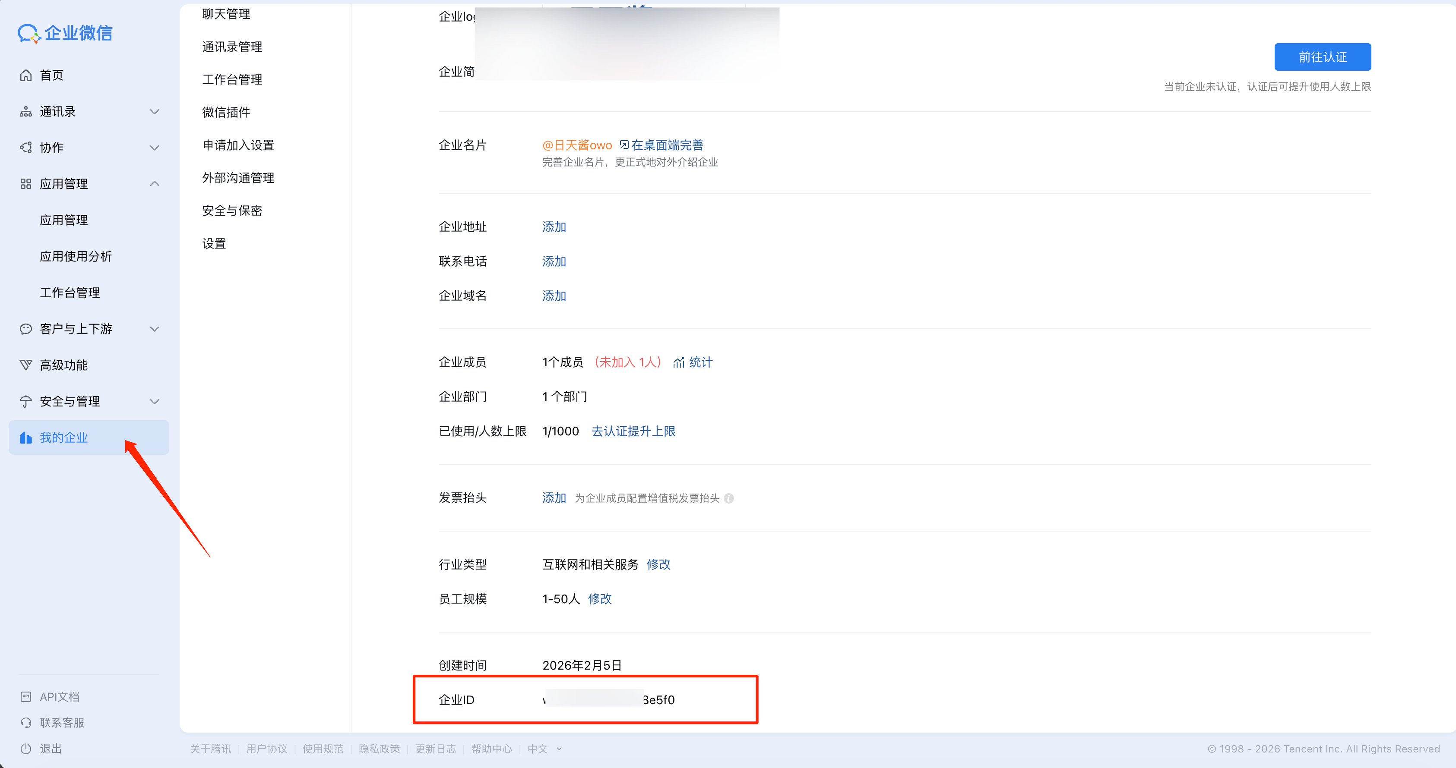This screenshot has width=1456, height=768.
Task: Click 添加 link for 企业地址
Action: 554,227
